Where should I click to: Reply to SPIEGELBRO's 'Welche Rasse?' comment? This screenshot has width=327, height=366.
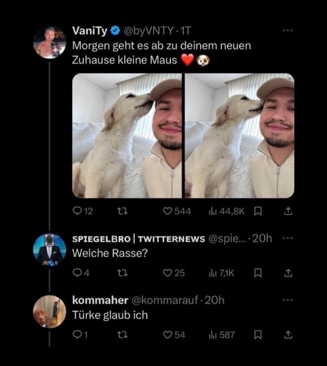(77, 273)
